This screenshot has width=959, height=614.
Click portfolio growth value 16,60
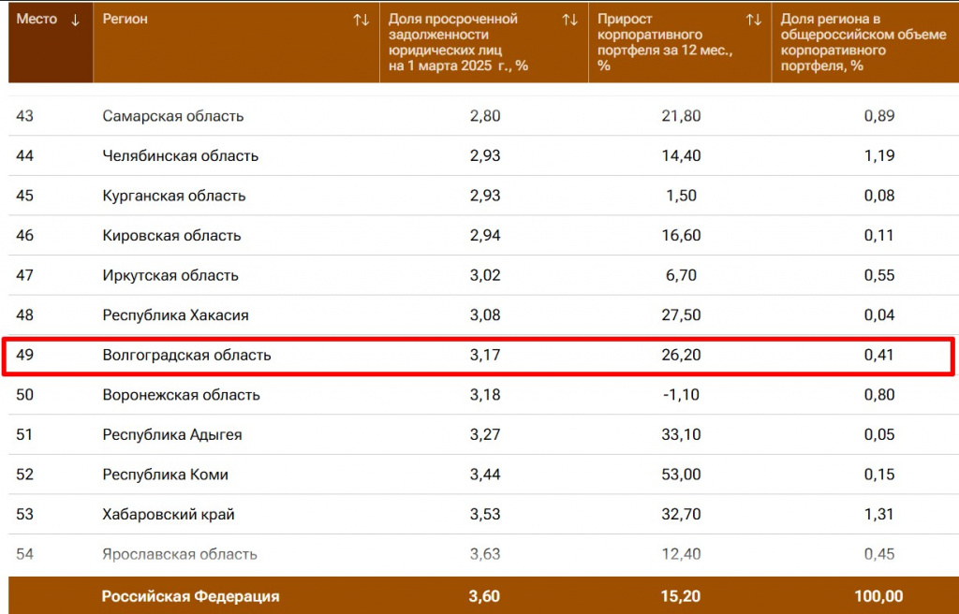pos(681,236)
